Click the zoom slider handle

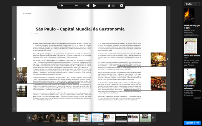coord(62,6)
